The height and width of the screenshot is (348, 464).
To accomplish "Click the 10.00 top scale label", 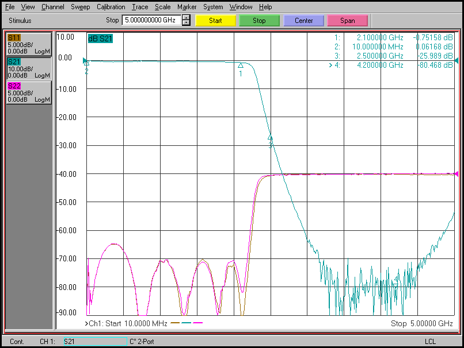I will pyautogui.click(x=65, y=37).
